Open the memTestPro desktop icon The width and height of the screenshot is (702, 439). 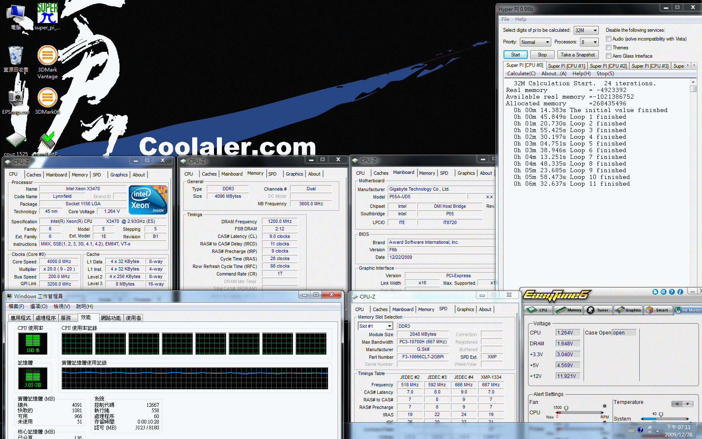coord(47,144)
